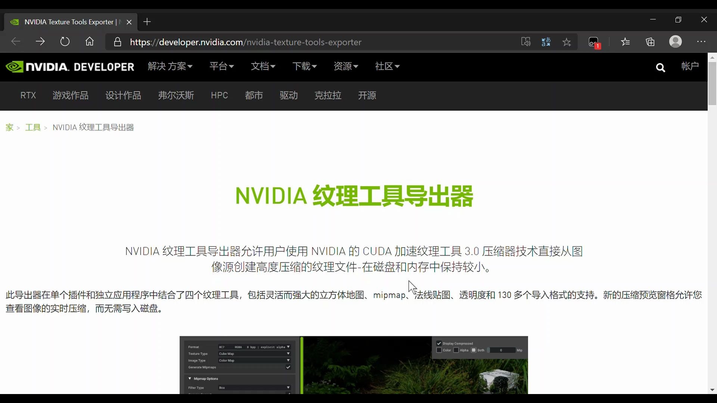Click the green NVIDIA 纹理工具导出器 heading
The height and width of the screenshot is (403, 717).
pos(354,196)
